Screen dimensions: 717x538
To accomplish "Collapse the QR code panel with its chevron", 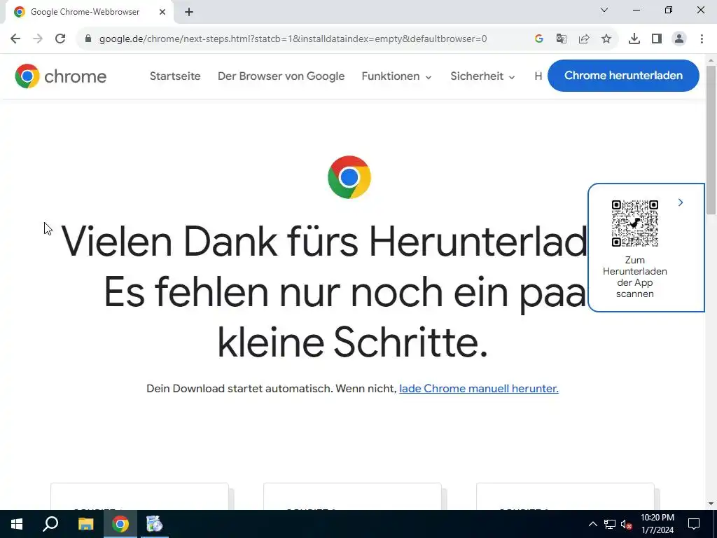I will click(x=681, y=202).
